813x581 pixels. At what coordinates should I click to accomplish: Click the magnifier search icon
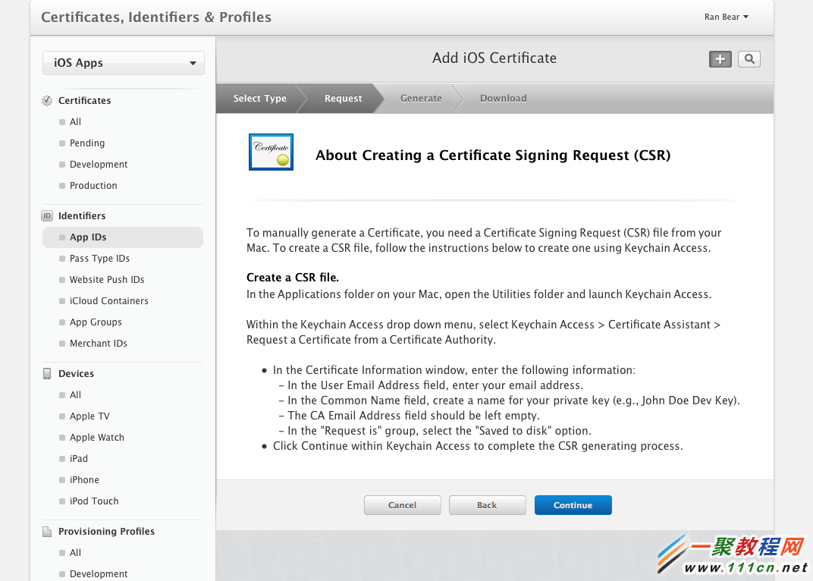pyautogui.click(x=749, y=59)
